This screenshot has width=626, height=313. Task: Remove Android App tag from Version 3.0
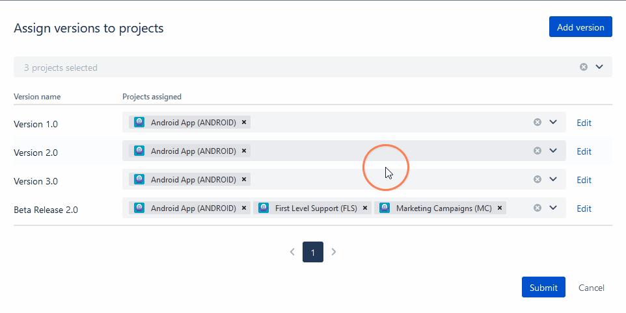coord(244,179)
